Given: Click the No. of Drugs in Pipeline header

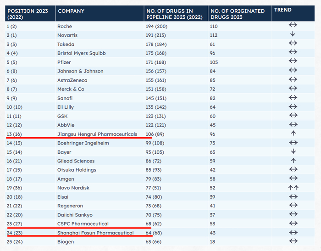Looking at the screenshot, I should click(x=174, y=13).
